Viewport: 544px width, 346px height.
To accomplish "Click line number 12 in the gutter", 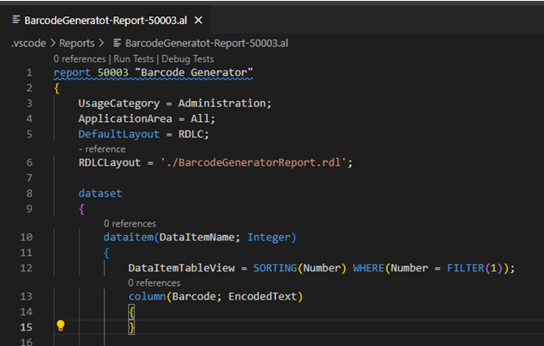I will click(x=26, y=268).
